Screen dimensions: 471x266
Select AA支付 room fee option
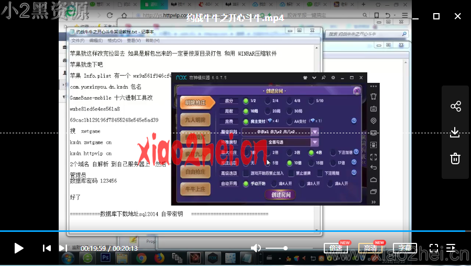(x=289, y=122)
